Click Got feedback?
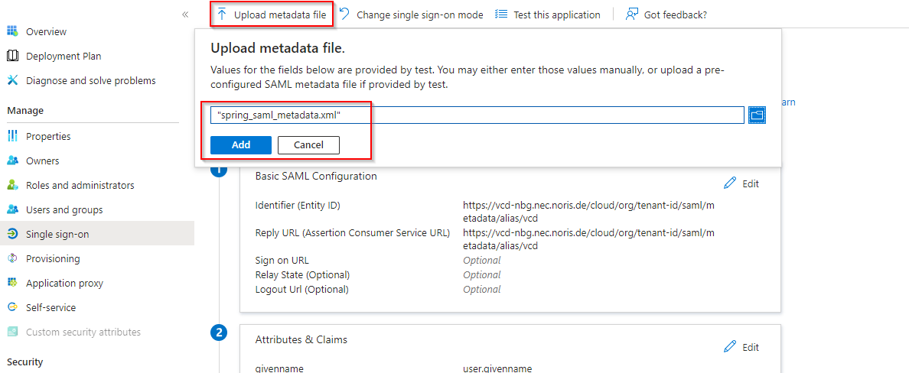Image resolution: width=909 pixels, height=373 pixels. coord(666,15)
